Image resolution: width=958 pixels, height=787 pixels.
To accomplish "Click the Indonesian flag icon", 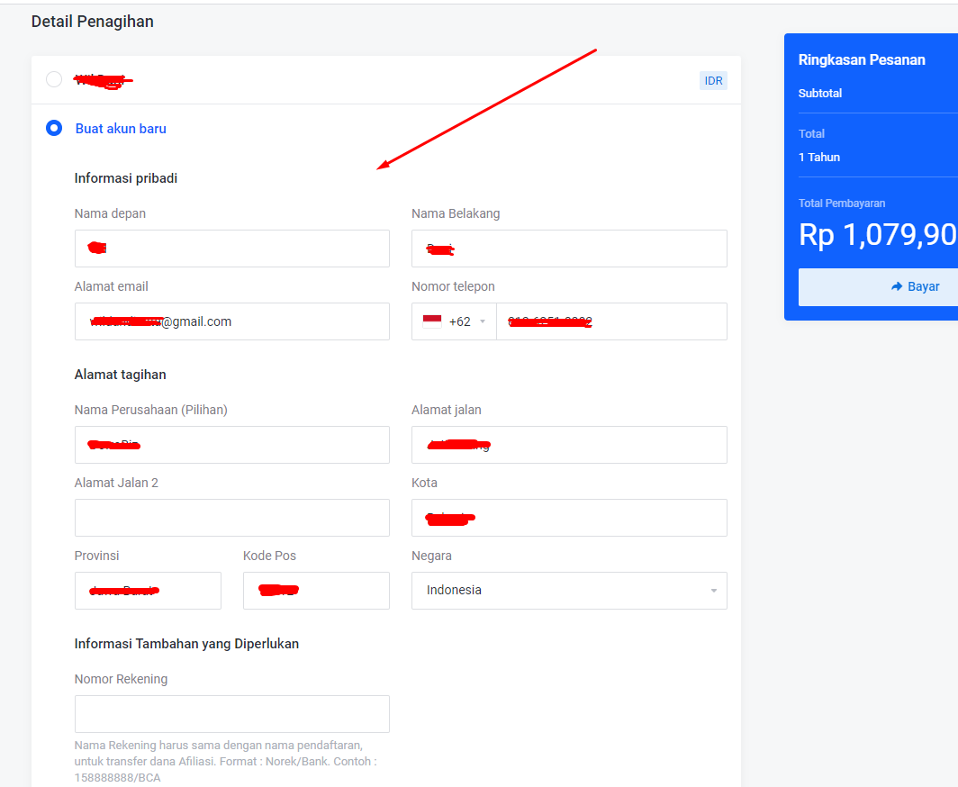I will (x=432, y=321).
